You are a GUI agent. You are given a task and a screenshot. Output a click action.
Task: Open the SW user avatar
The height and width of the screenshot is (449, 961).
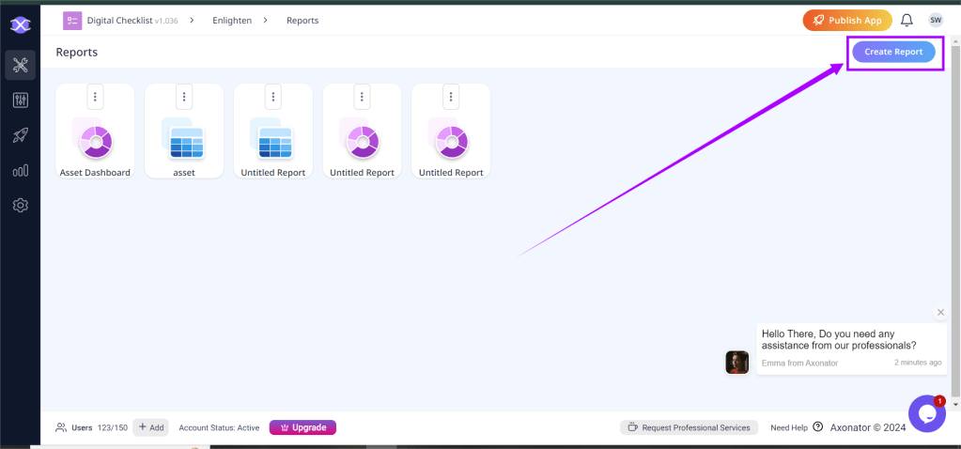pyautogui.click(x=936, y=20)
